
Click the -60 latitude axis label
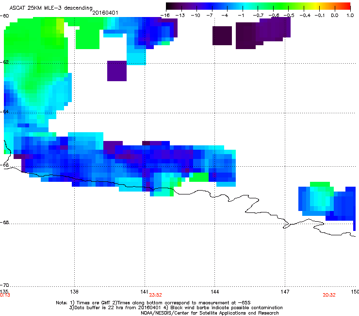(4, 16)
